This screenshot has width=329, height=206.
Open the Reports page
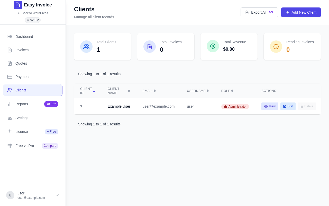(33, 104)
